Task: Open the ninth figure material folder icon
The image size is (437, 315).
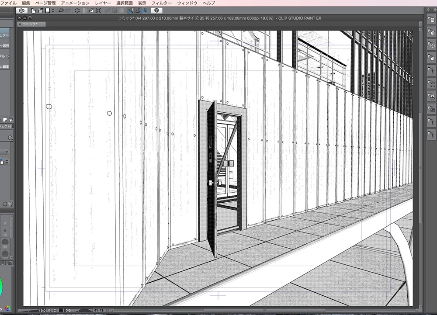Action: click(x=431, y=122)
